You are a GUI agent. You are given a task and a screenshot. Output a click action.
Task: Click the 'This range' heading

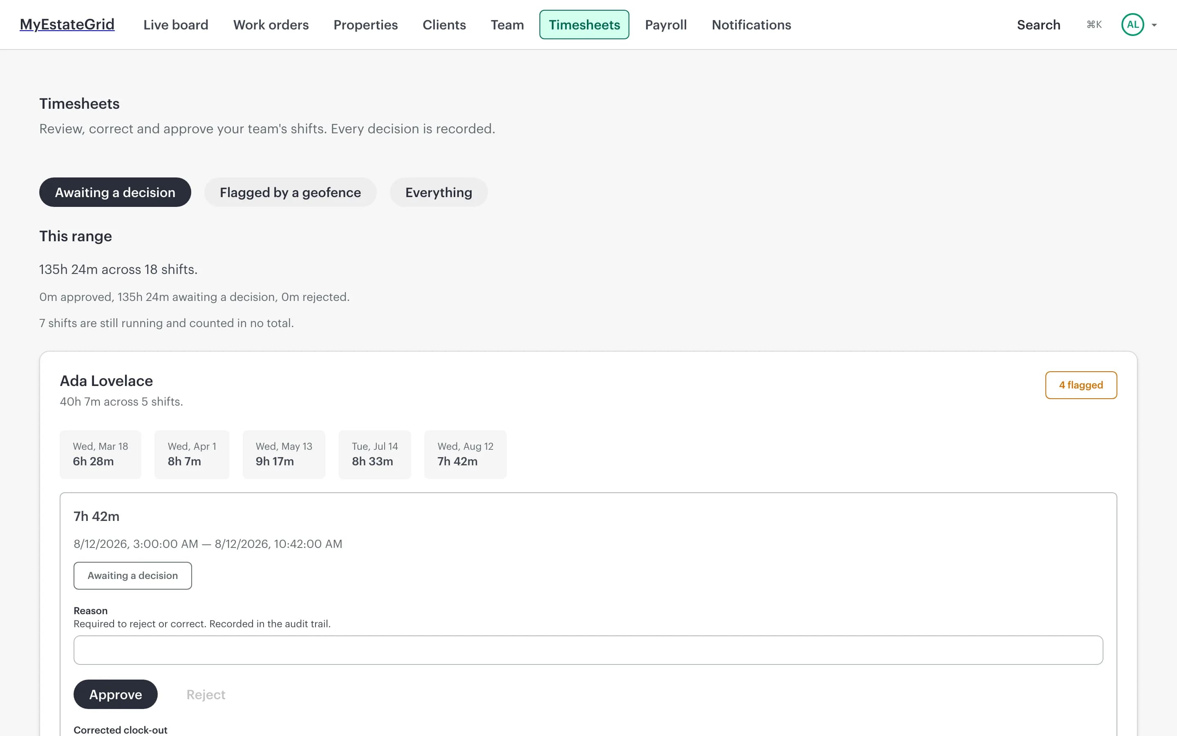tap(75, 236)
